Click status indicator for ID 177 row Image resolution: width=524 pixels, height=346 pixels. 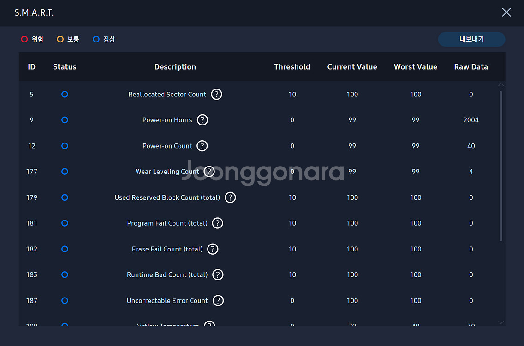pos(65,172)
